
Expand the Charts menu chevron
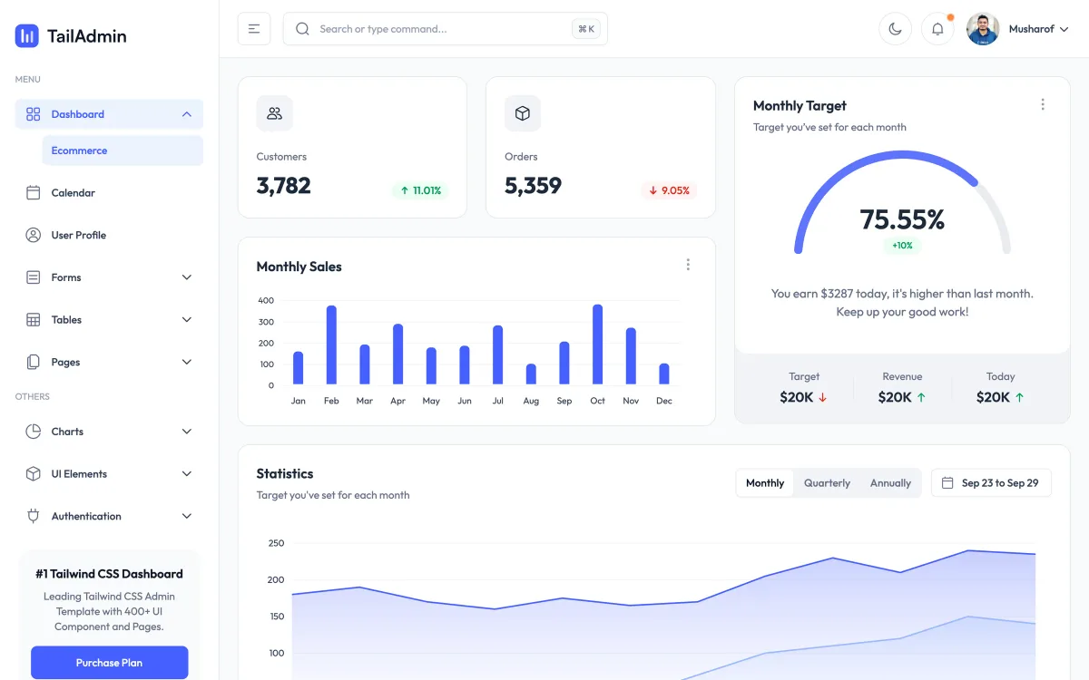click(x=187, y=432)
